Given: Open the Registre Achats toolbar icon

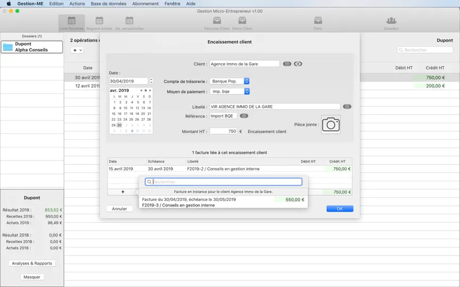Looking at the screenshot, I should tap(99, 23).
